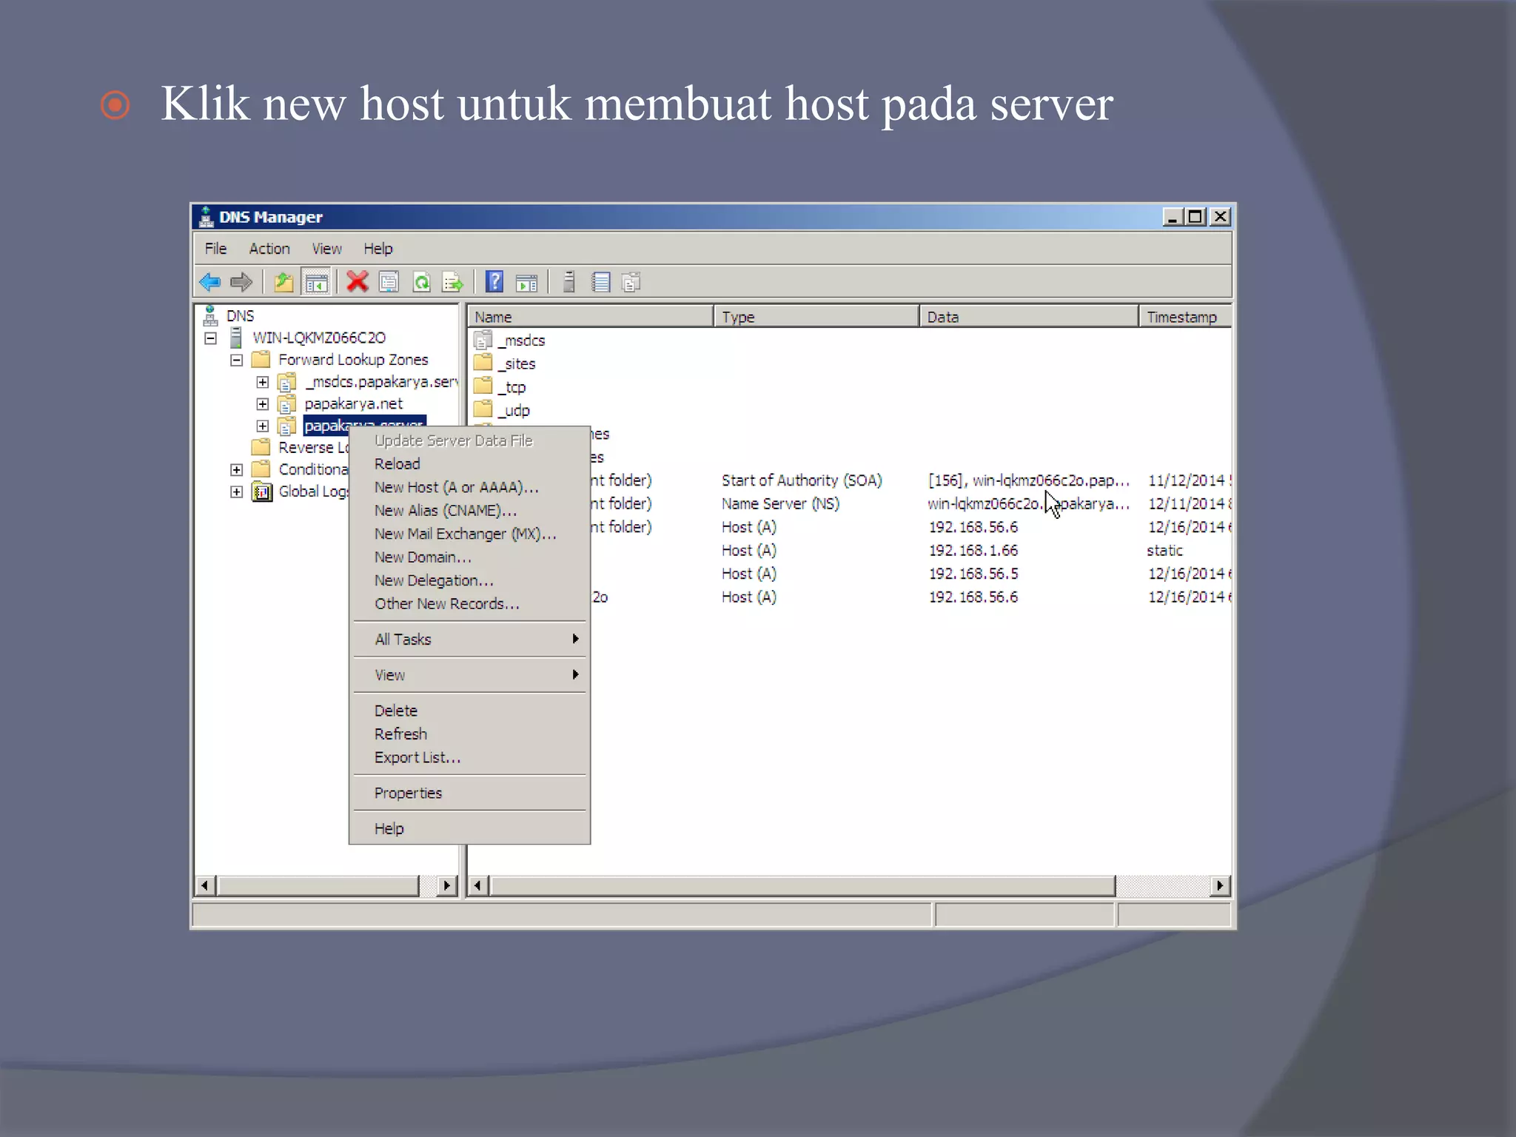The width and height of the screenshot is (1516, 1137).
Task: Select the Name Server (NS) record
Action: tap(780, 504)
